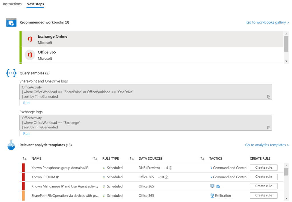The image size is (292, 202).
Task: Click second tactic icon in Manganese row
Action: [x=218, y=186]
